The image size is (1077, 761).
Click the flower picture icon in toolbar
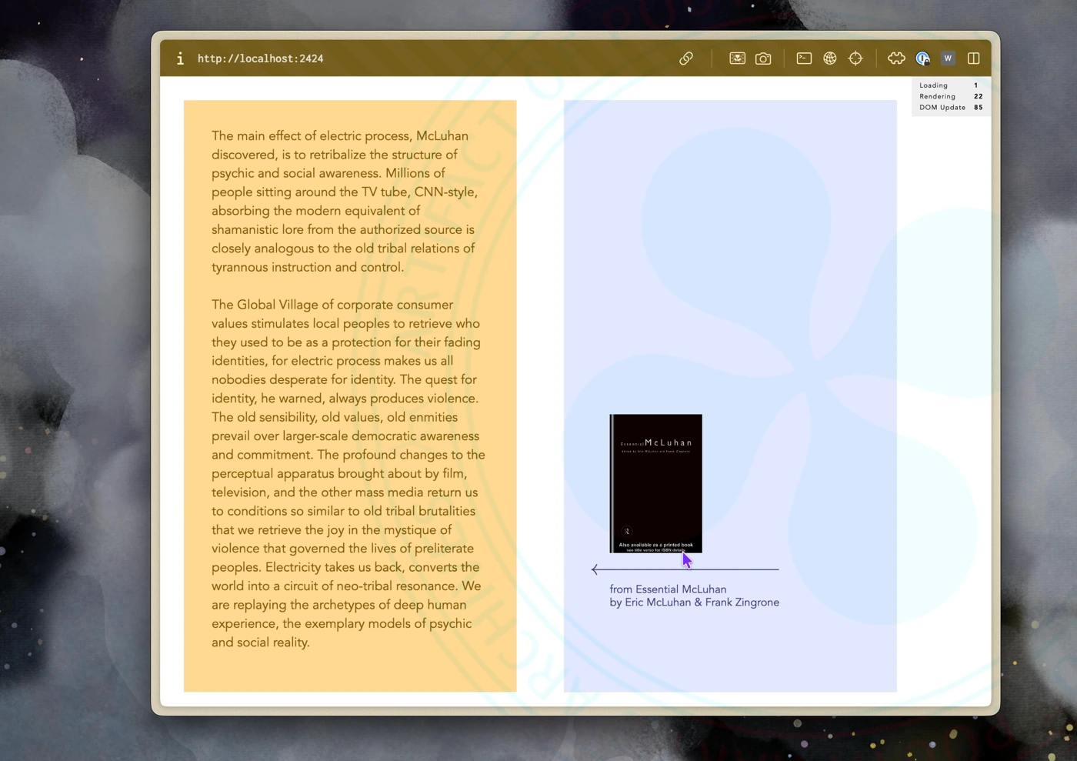(x=737, y=58)
